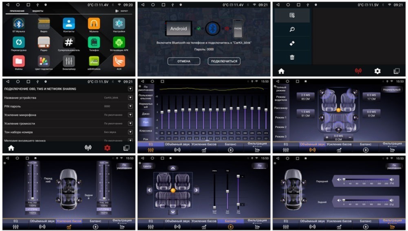408x231 pixels.
Task: Open call log icon in Bluetooth sidebar
Action: 292,15
